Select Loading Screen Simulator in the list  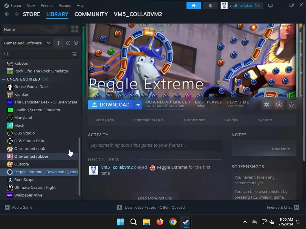(39, 110)
